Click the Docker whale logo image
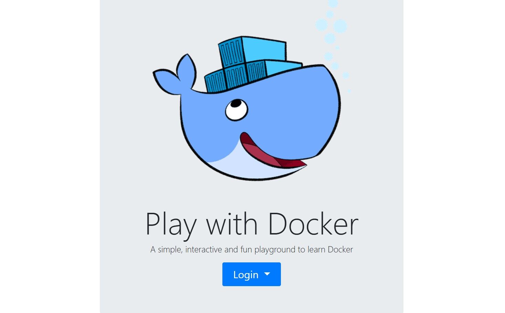The width and height of the screenshot is (505, 313). tap(252, 91)
